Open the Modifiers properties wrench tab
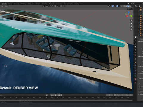 135,65
